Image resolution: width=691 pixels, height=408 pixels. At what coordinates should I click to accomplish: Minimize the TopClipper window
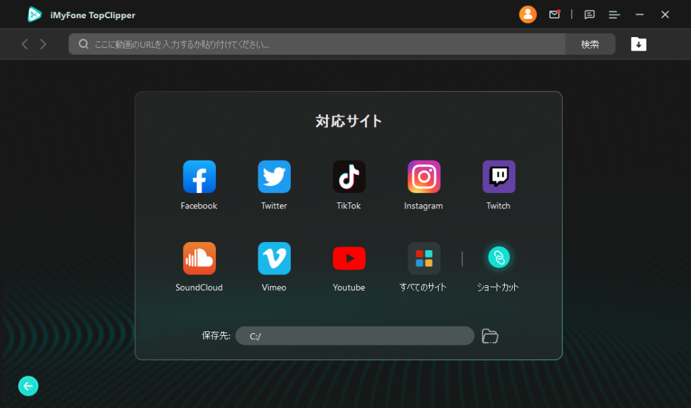click(x=640, y=15)
